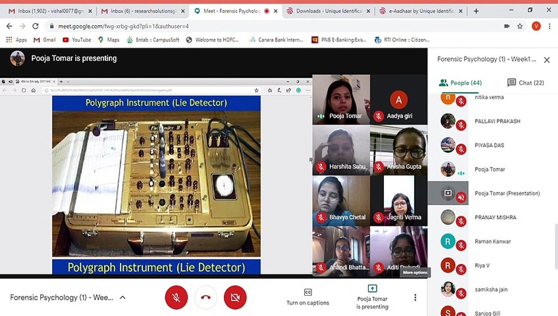Image resolution: width=558 pixels, height=316 pixels.
Task: Click mute icon beside PALLAVI PRAKASH
Action: [x=461, y=126]
